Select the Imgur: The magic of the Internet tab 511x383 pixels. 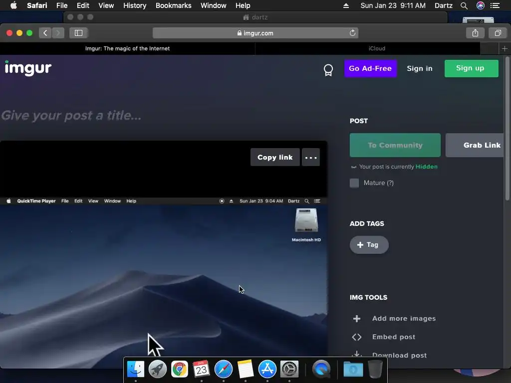[127, 48]
